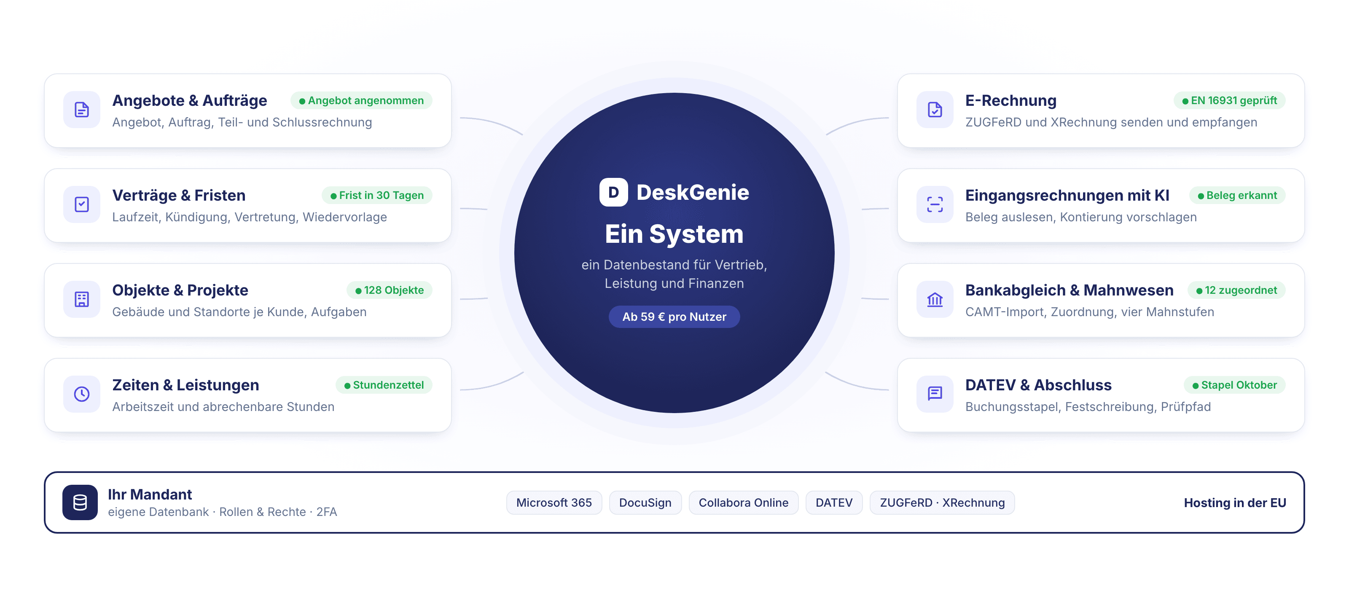Click the checked-file icon for E-Rechnung
The height and width of the screenshot is (607, 1349).
(x=935, y=110)
